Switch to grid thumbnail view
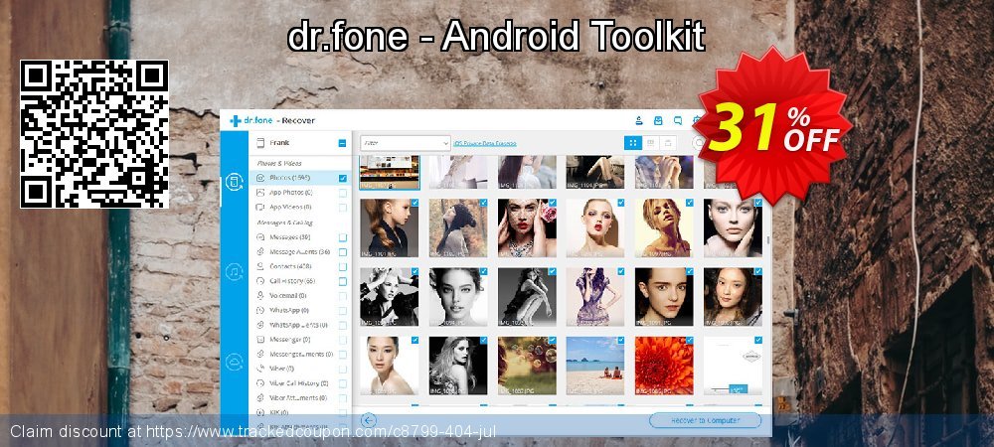The width and height of the screenshot is (994, 447). (x=632, y=143)
